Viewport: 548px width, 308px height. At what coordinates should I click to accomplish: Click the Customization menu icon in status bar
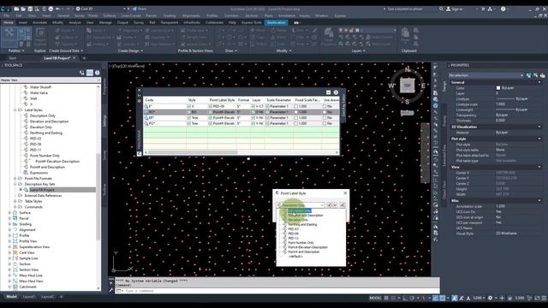tap(545, 298)
